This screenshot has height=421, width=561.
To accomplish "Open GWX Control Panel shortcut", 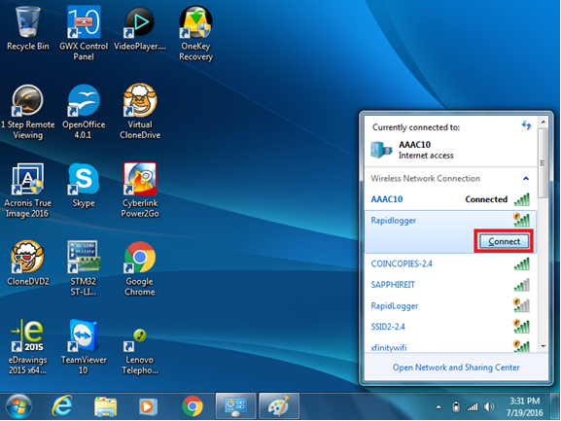I will [x=84, y=33].
